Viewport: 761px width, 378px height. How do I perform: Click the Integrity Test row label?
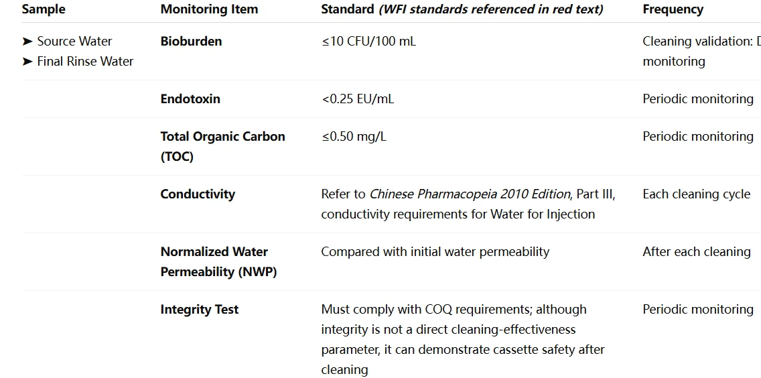(200, 310)
